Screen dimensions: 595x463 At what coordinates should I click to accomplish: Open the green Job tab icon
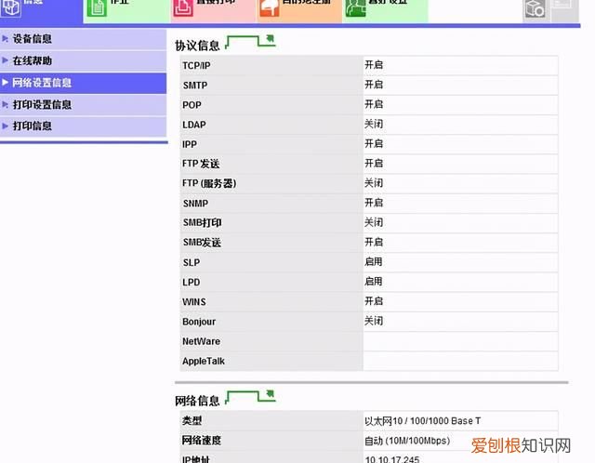[97, 7]
